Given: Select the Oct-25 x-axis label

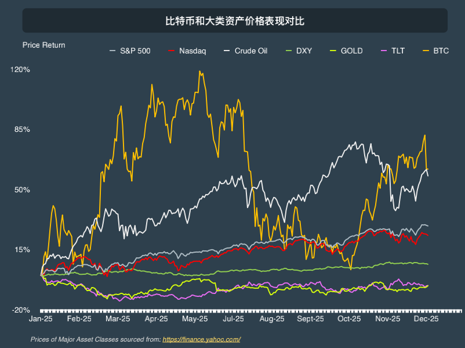Looking at the screenshot, I should coord(349,319).
